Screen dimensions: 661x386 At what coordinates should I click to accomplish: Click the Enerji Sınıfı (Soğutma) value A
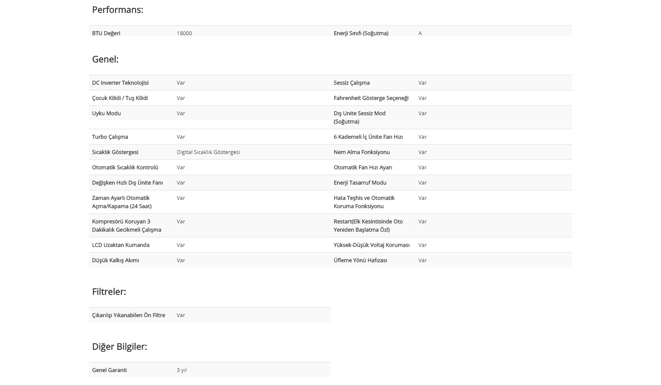click(420, 33)
